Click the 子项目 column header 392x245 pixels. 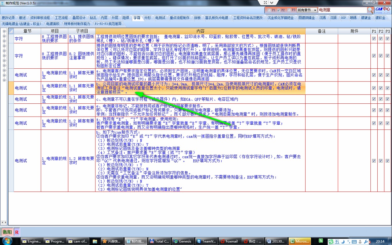pyautogui.click(x=82, y=31)
